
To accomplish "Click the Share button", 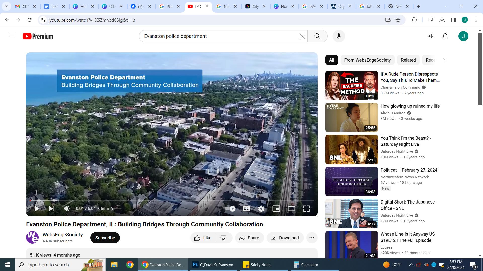I will pyautogui.click(x=249, y=238).
